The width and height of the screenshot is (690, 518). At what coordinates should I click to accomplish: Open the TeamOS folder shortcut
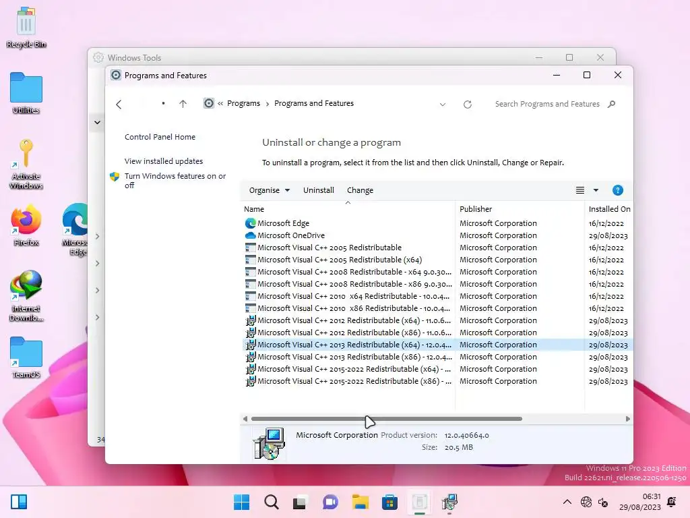pos(26,357)
